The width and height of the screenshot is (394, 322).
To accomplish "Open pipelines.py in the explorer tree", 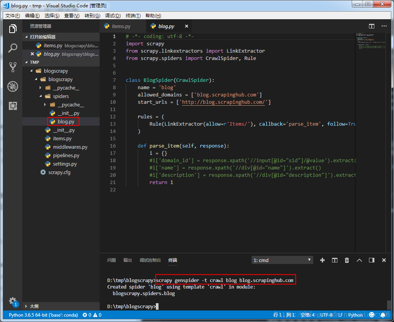I will (66, 155).
